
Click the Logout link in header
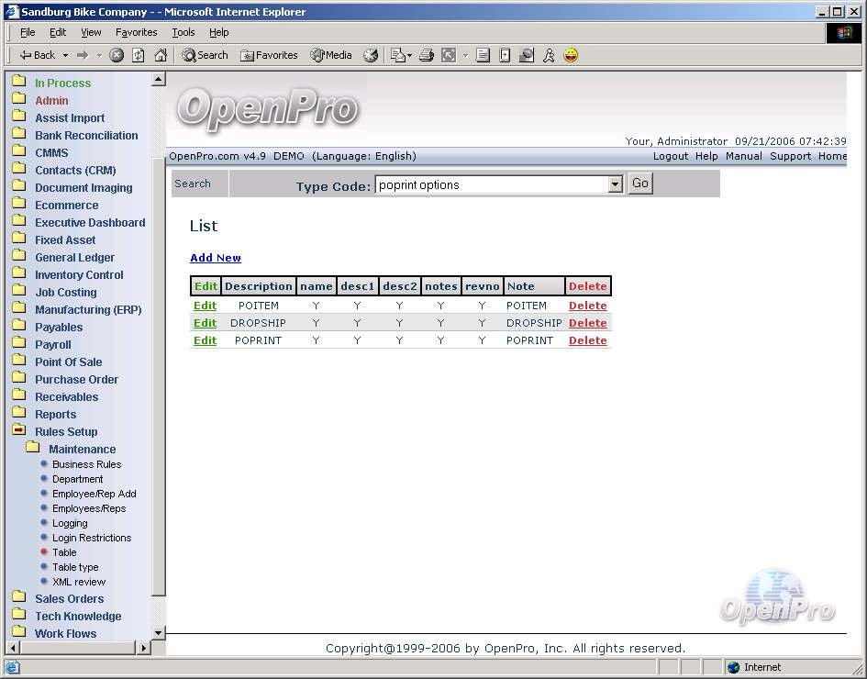coord(670,156)
